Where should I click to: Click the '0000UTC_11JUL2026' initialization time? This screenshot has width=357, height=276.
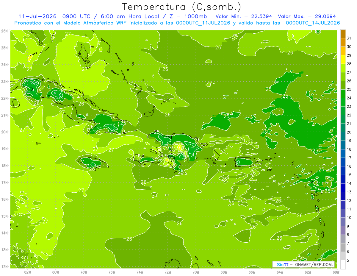click(203, 23)
